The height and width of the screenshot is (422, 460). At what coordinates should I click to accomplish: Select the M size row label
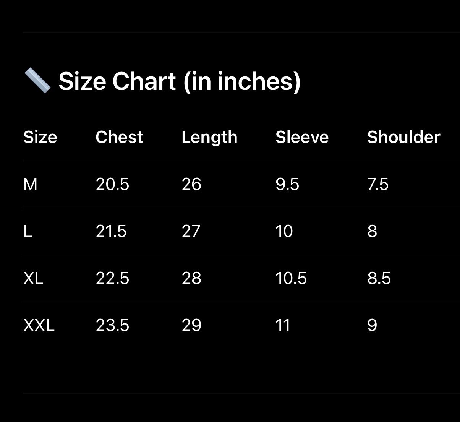tap(31, 185)
